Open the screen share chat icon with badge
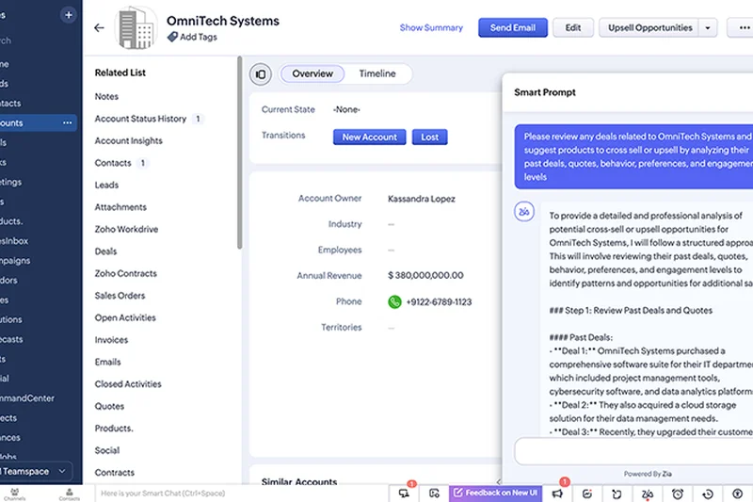This screenshot has width=753, height=502. [404, 494]
